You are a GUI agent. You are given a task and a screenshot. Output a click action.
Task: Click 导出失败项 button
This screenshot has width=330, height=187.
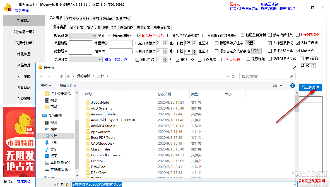coord(310,87)
